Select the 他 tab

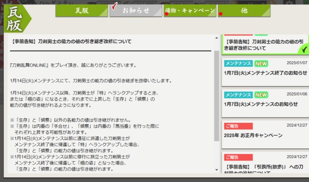(244, 11)
